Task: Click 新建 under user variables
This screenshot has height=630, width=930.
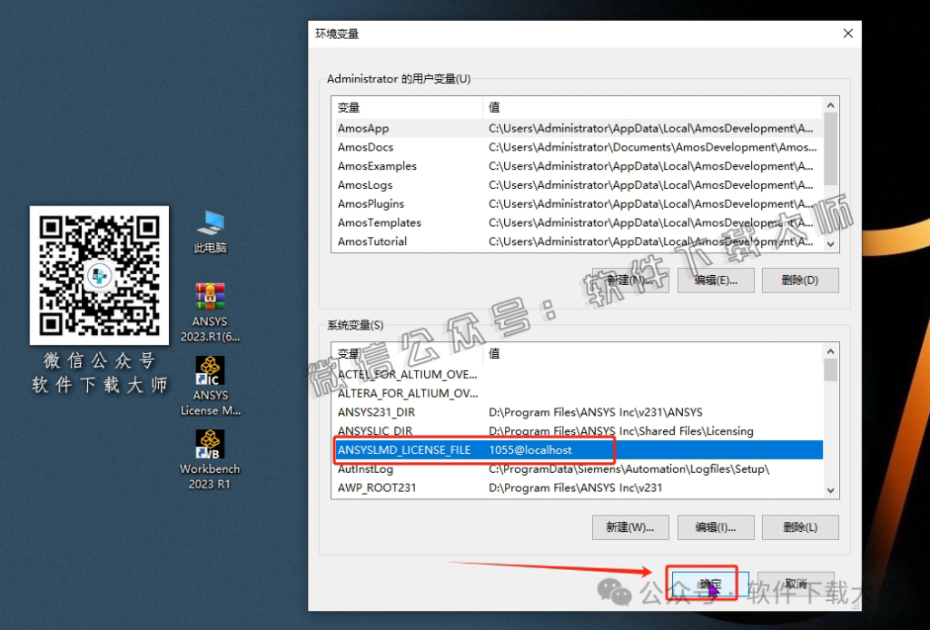Action: tap(630, 280)
